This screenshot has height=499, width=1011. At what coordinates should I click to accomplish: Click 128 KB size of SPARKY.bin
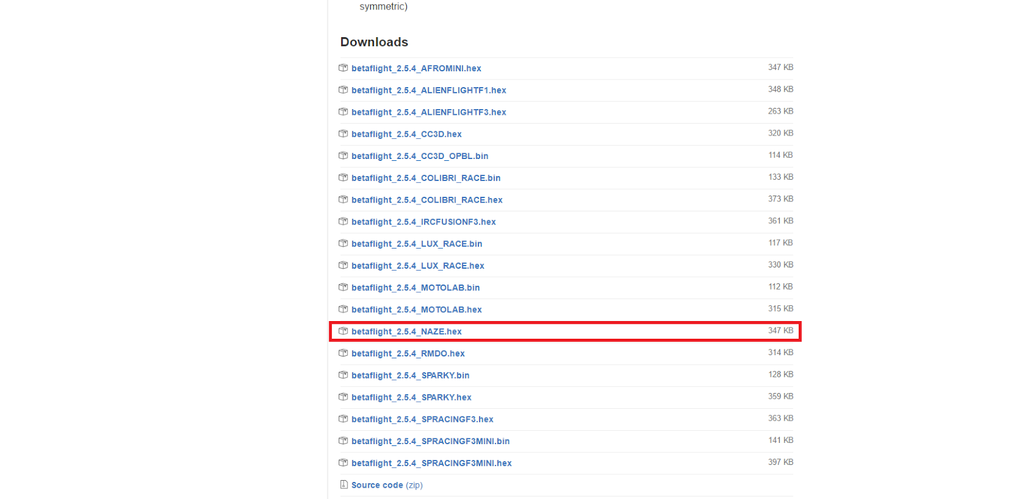pos(780,375)
